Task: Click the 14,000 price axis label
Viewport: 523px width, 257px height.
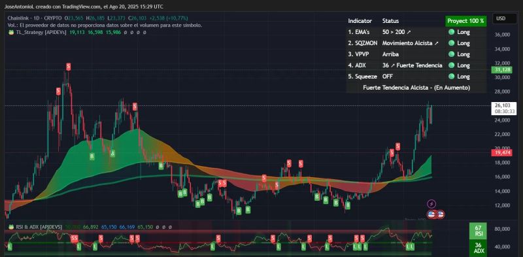Action: [503, 191]
